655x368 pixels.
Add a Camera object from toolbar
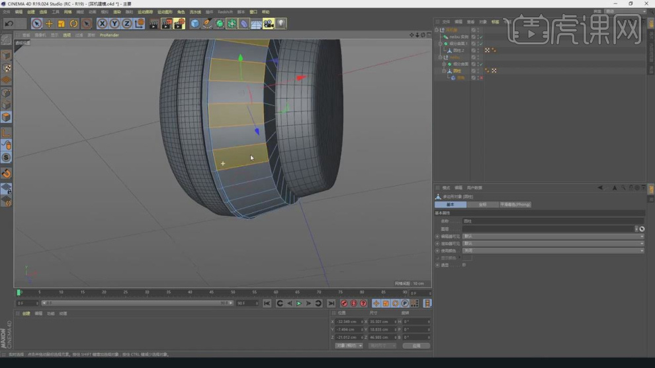pos(268,24)
